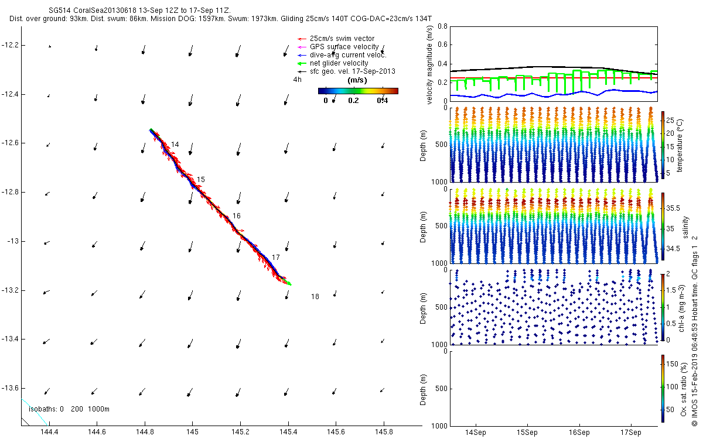Click the 145.8 longitude tick label

(x=384, y=432)
